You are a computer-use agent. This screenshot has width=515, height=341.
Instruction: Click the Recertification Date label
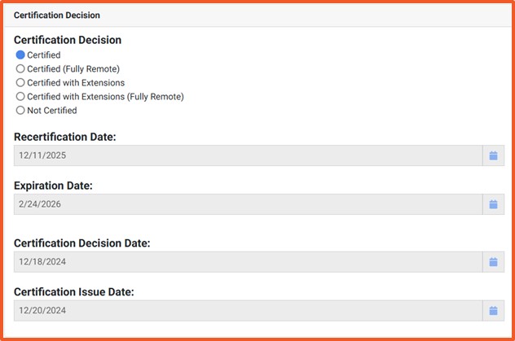pos(65,137)
